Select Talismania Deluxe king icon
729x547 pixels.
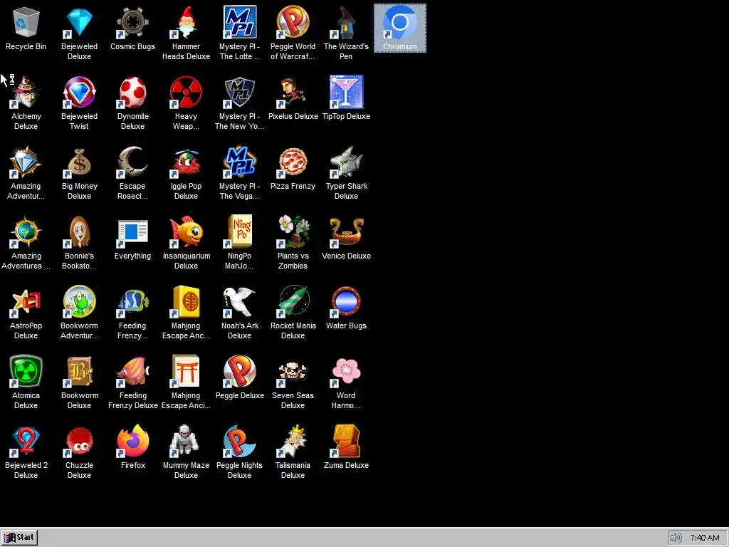pos(293,441)
